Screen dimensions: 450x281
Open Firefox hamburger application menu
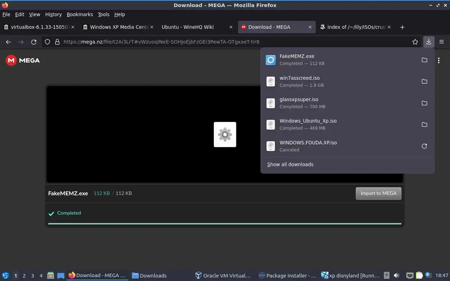coord(442,42)
